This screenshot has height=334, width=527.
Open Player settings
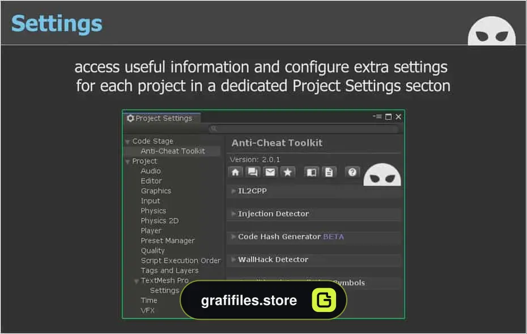tap(151, 231)
